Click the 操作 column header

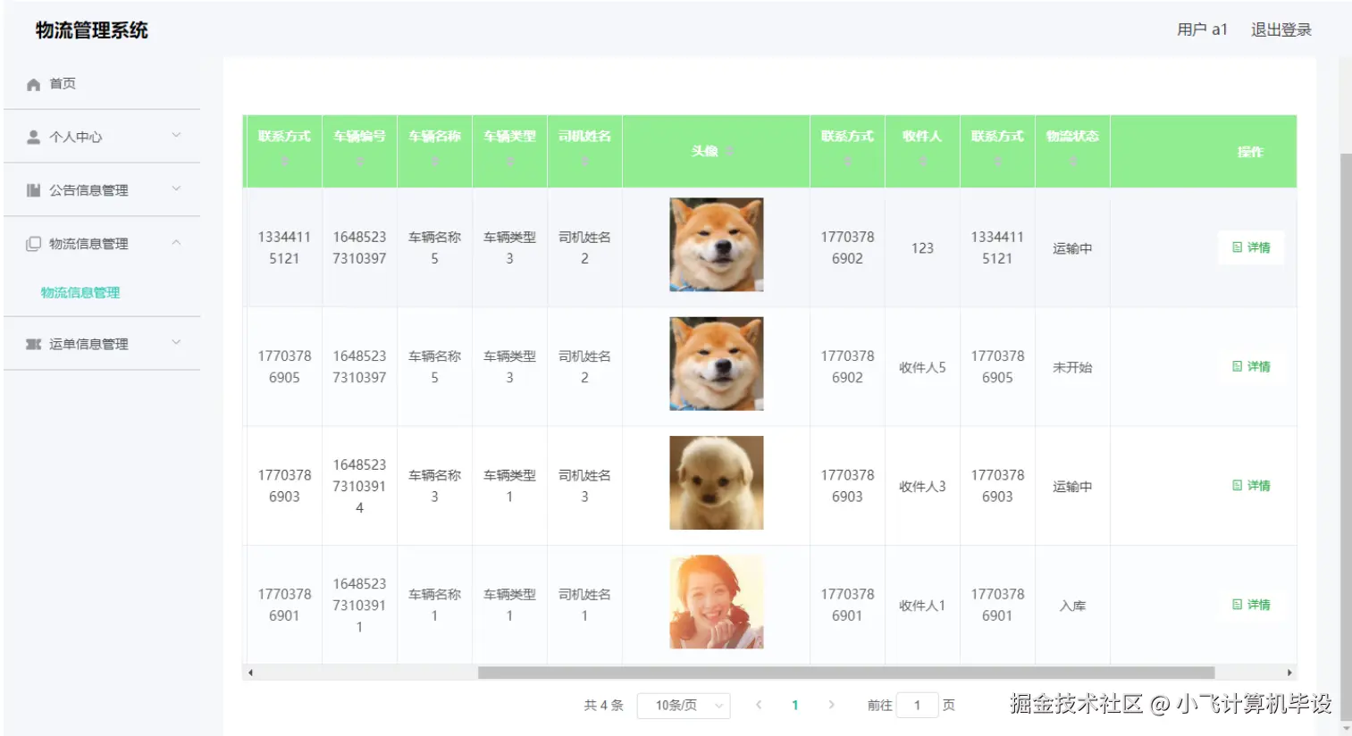click(1250, 152)
